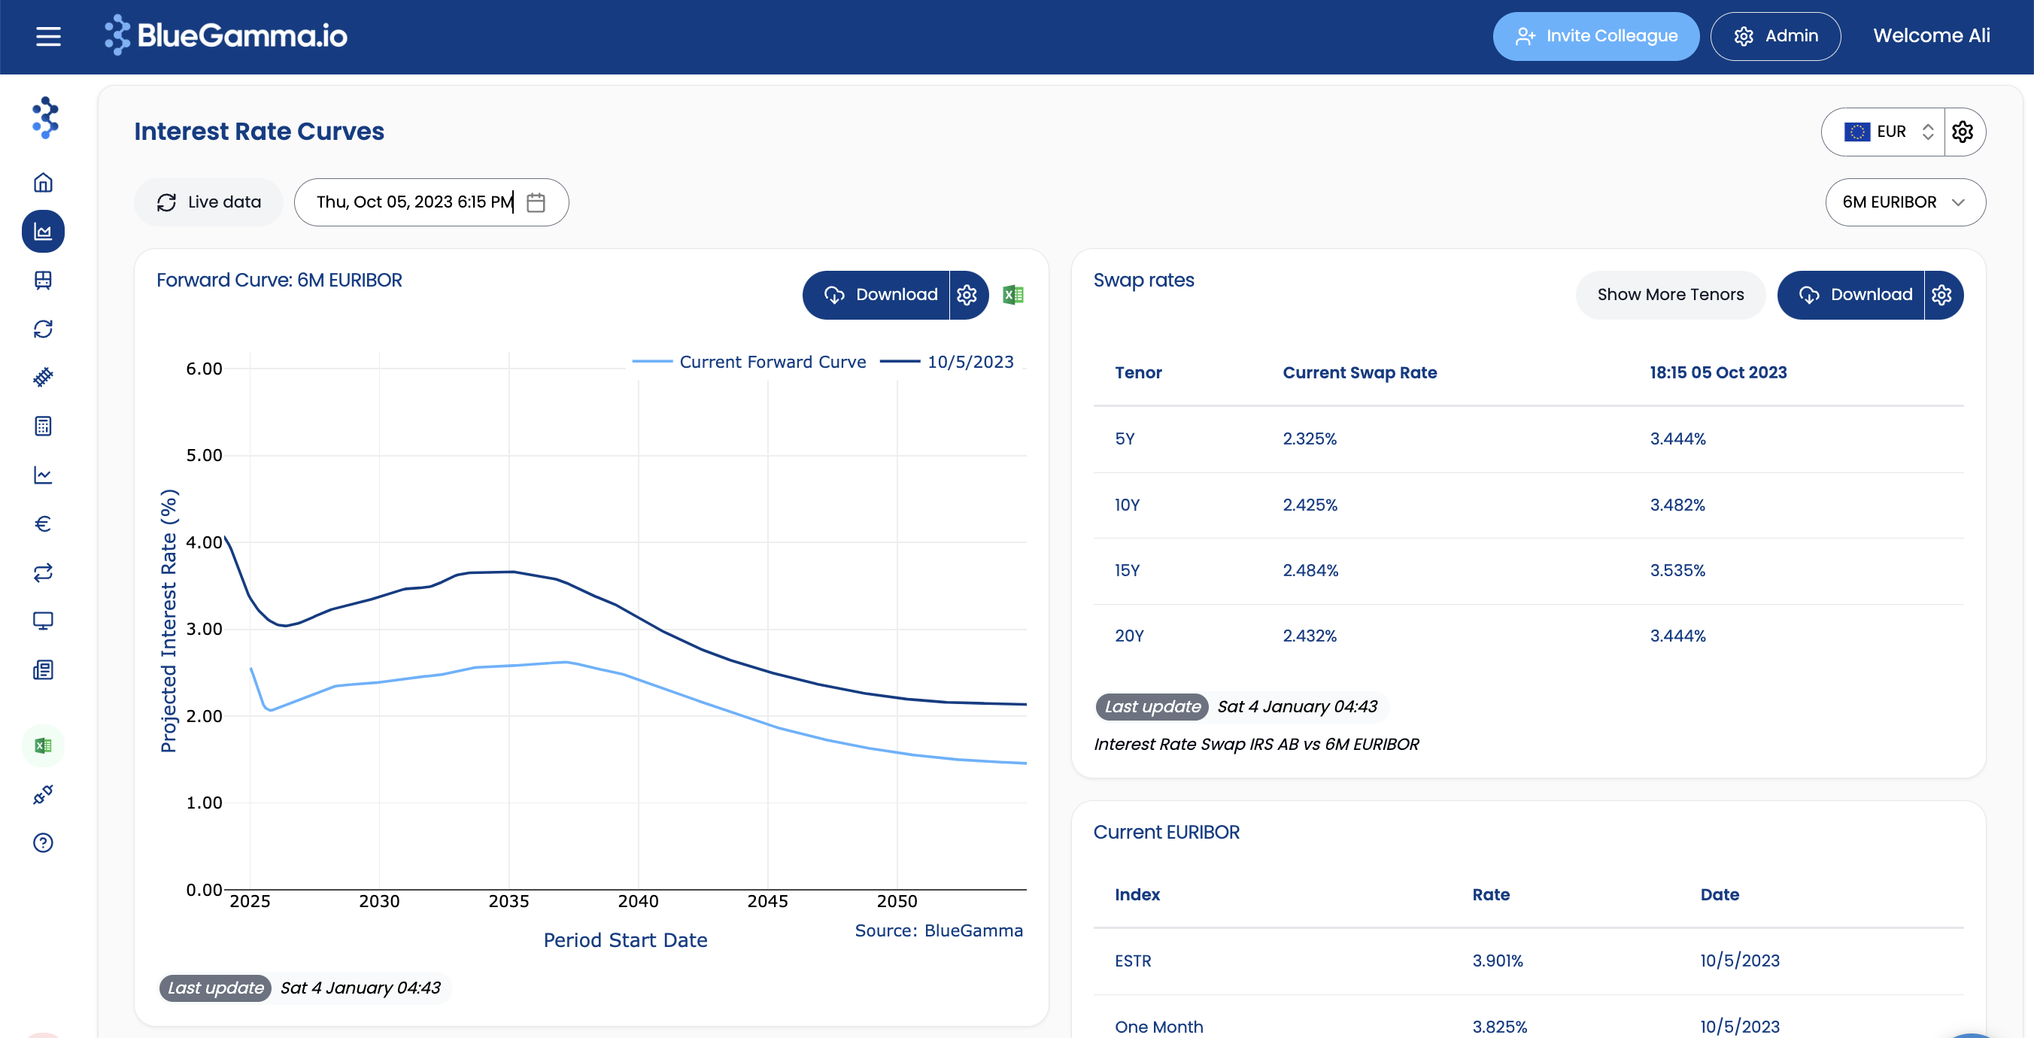The image size is (2034, 1038).
Task: Select the 20Y tenor row label
Action: pos(1129,636)
